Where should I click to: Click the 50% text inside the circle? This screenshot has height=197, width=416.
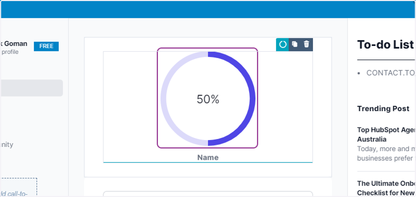click(x=208, y=99)
